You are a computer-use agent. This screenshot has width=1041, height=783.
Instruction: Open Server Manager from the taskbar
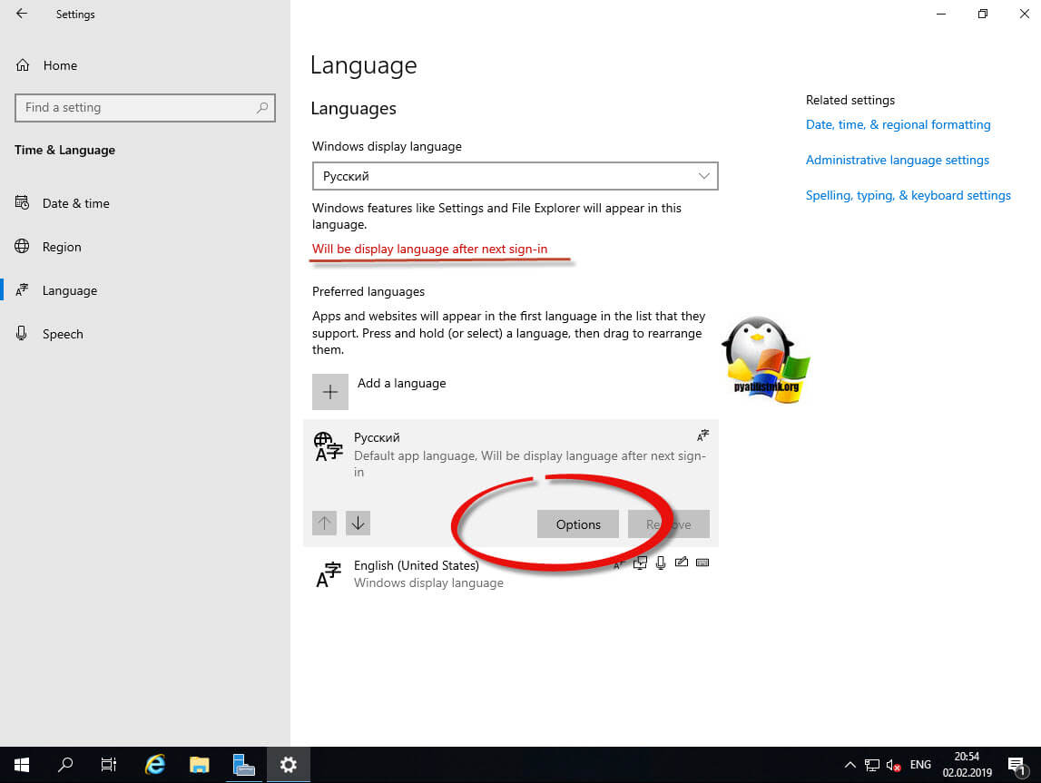coord(244,764)
